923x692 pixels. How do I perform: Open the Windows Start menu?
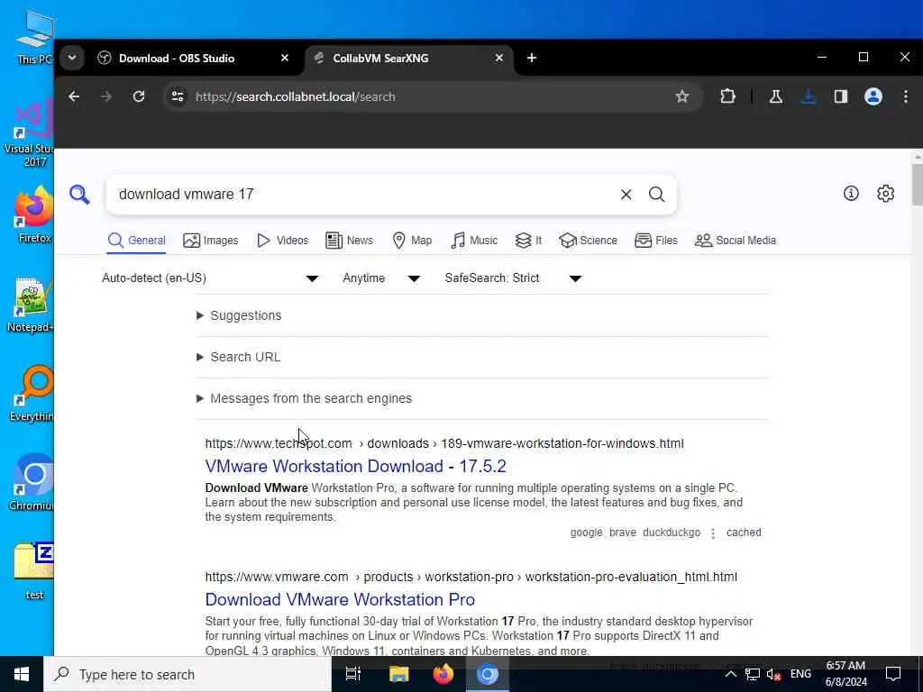pyautogui.click(x=22, y=674)
